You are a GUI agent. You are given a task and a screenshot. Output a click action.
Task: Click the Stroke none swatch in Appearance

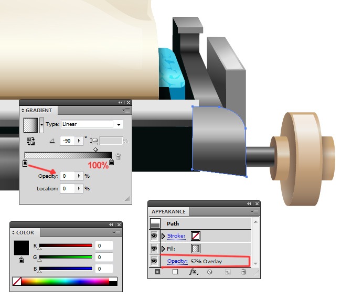click(x=196, y=236)
